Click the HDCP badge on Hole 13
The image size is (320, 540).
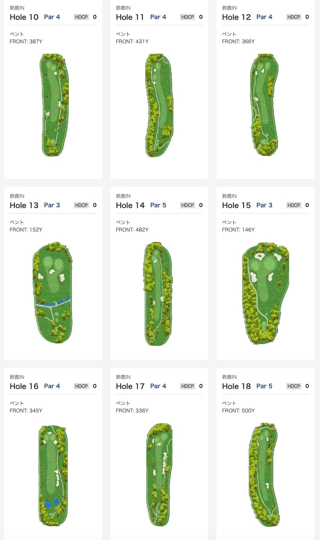[81, 205]
